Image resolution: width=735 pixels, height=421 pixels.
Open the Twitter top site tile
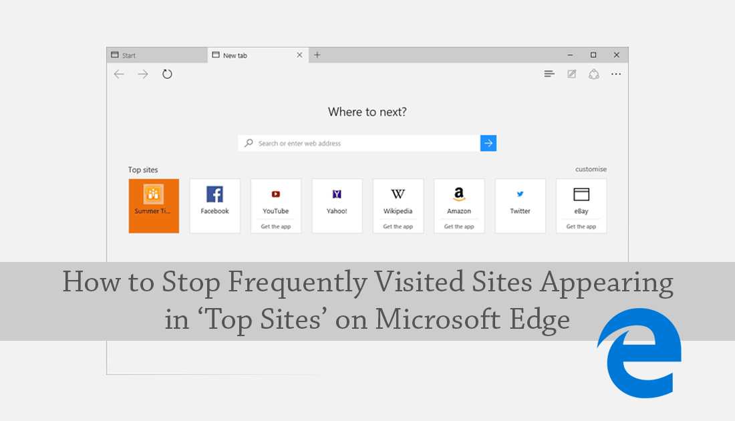click(x=521, y=206)
